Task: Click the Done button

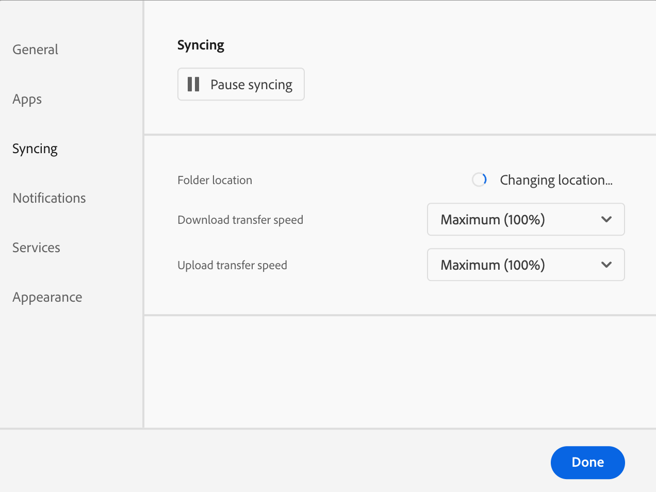Action: pos(587,462)
